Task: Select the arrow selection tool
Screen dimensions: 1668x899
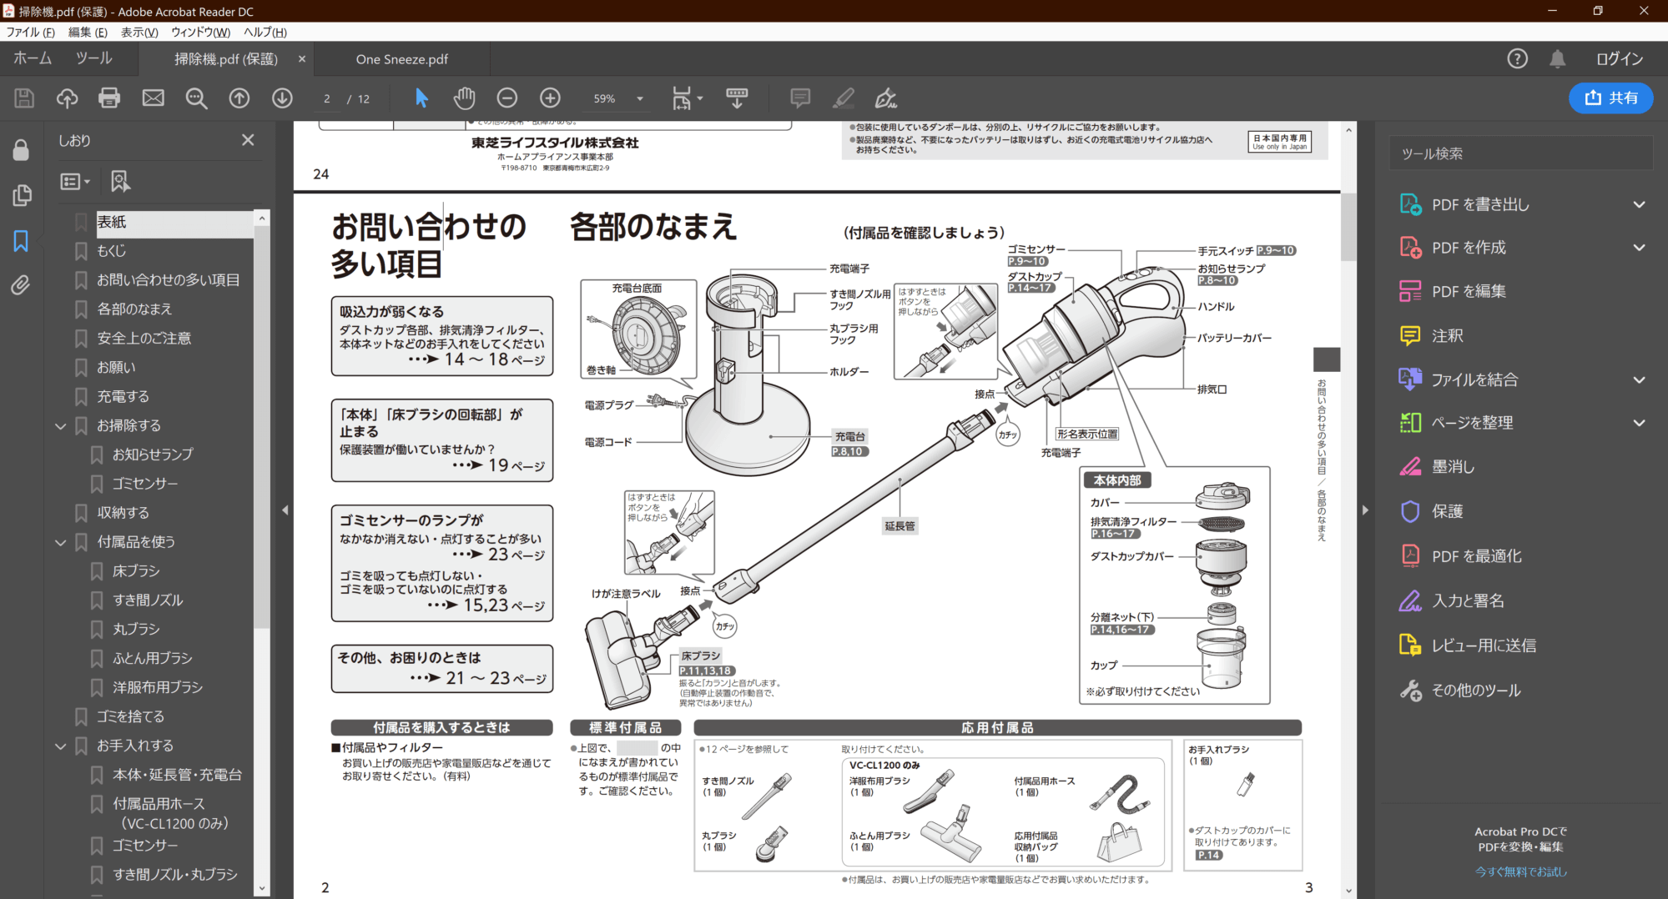Action: [421, 98]
